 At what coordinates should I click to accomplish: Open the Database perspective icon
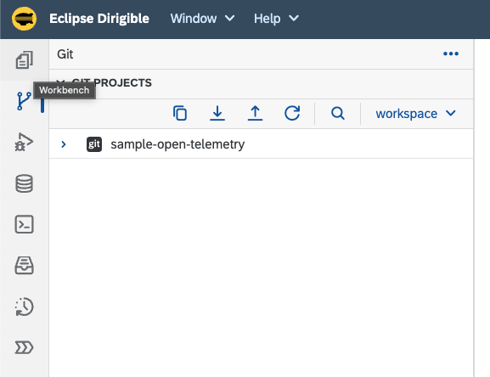click(x=24, y=183)
